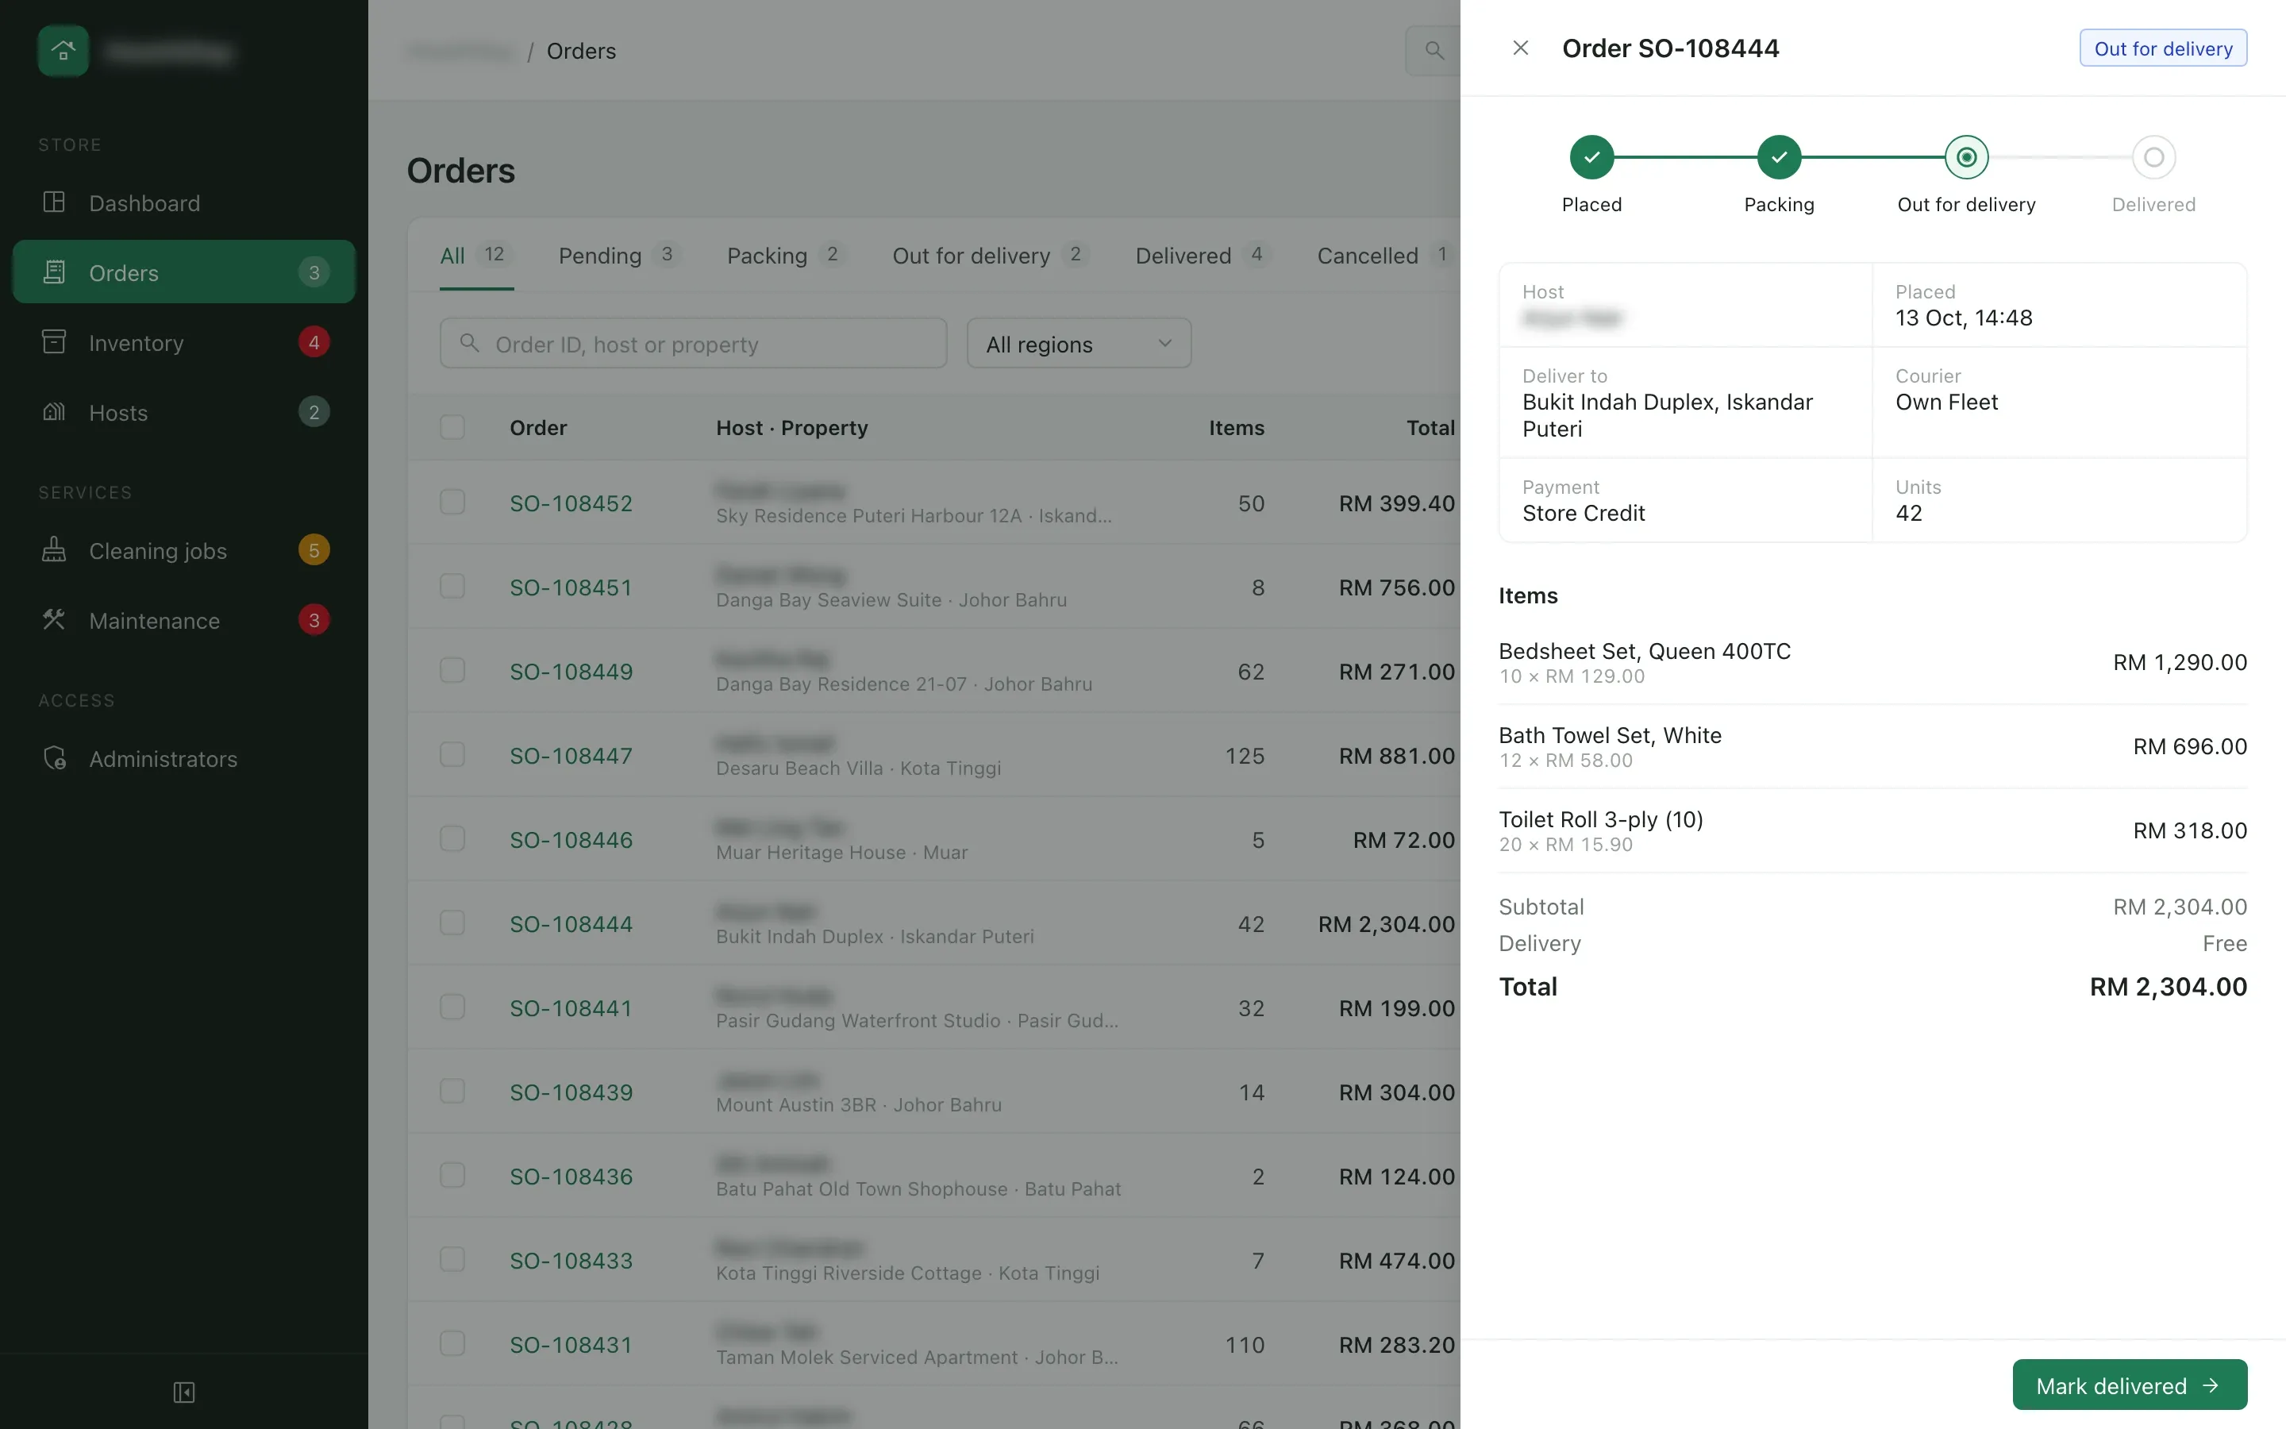Image resolution: width=2286 pixels, height=1429 pixels.
Task: Open Dashboard from the sidebar
Action: click(183, 202)
